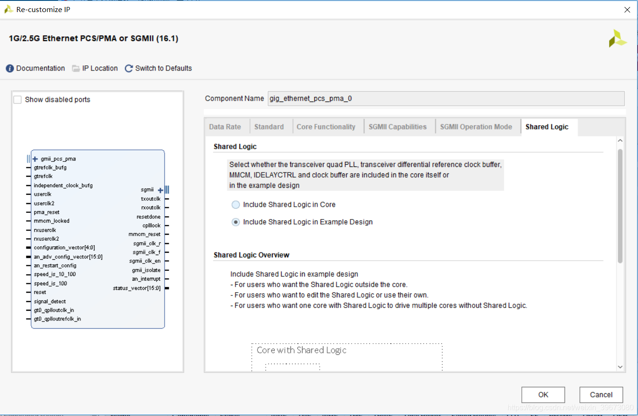Click the txoutclk output port
The height and width of the screenshot is (416, 638).
(x=151, y=199)
